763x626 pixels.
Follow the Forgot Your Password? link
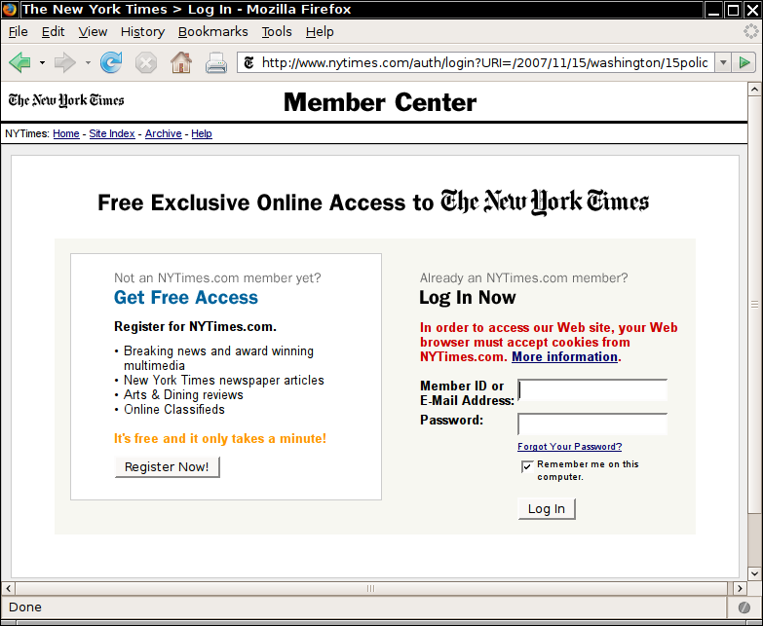(x=569, y=447)
